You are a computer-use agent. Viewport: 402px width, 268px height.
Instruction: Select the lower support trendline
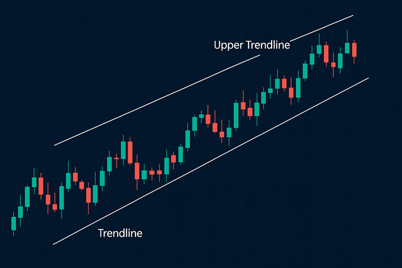pos(211,161)
